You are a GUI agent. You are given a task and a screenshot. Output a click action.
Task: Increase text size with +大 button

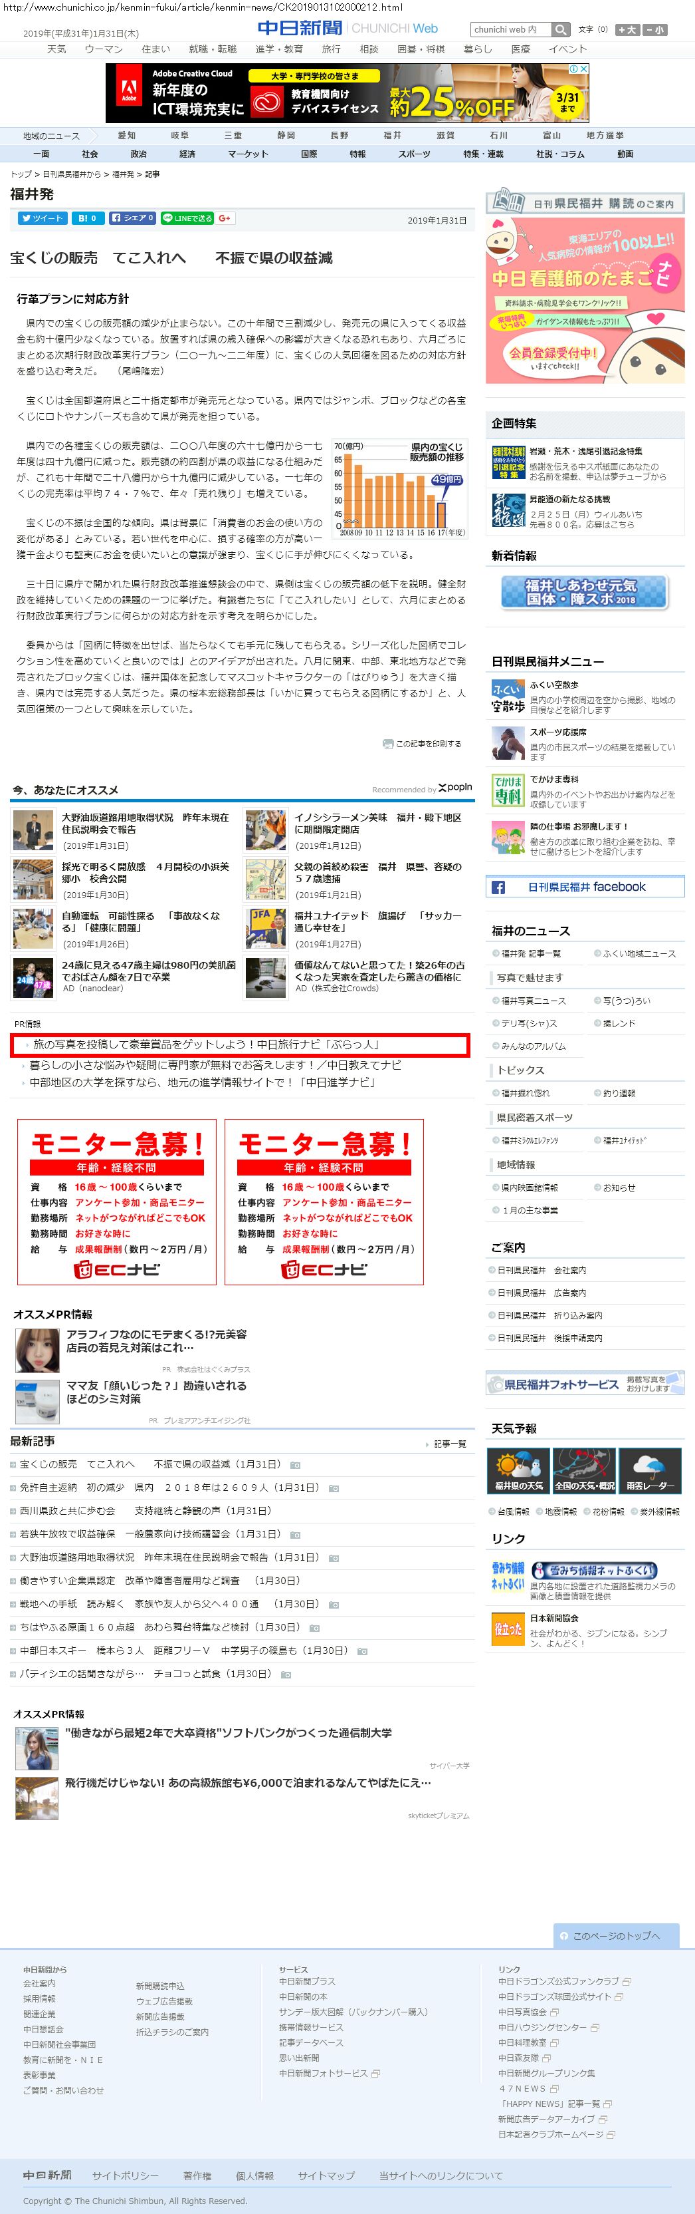coord(627,29)
